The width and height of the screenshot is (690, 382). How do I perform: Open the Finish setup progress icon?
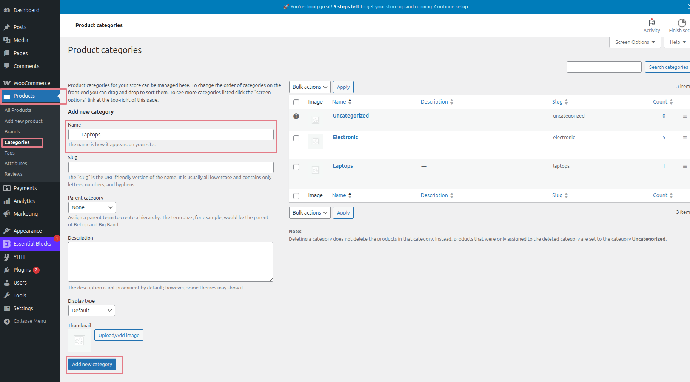[x=682, y=23]
